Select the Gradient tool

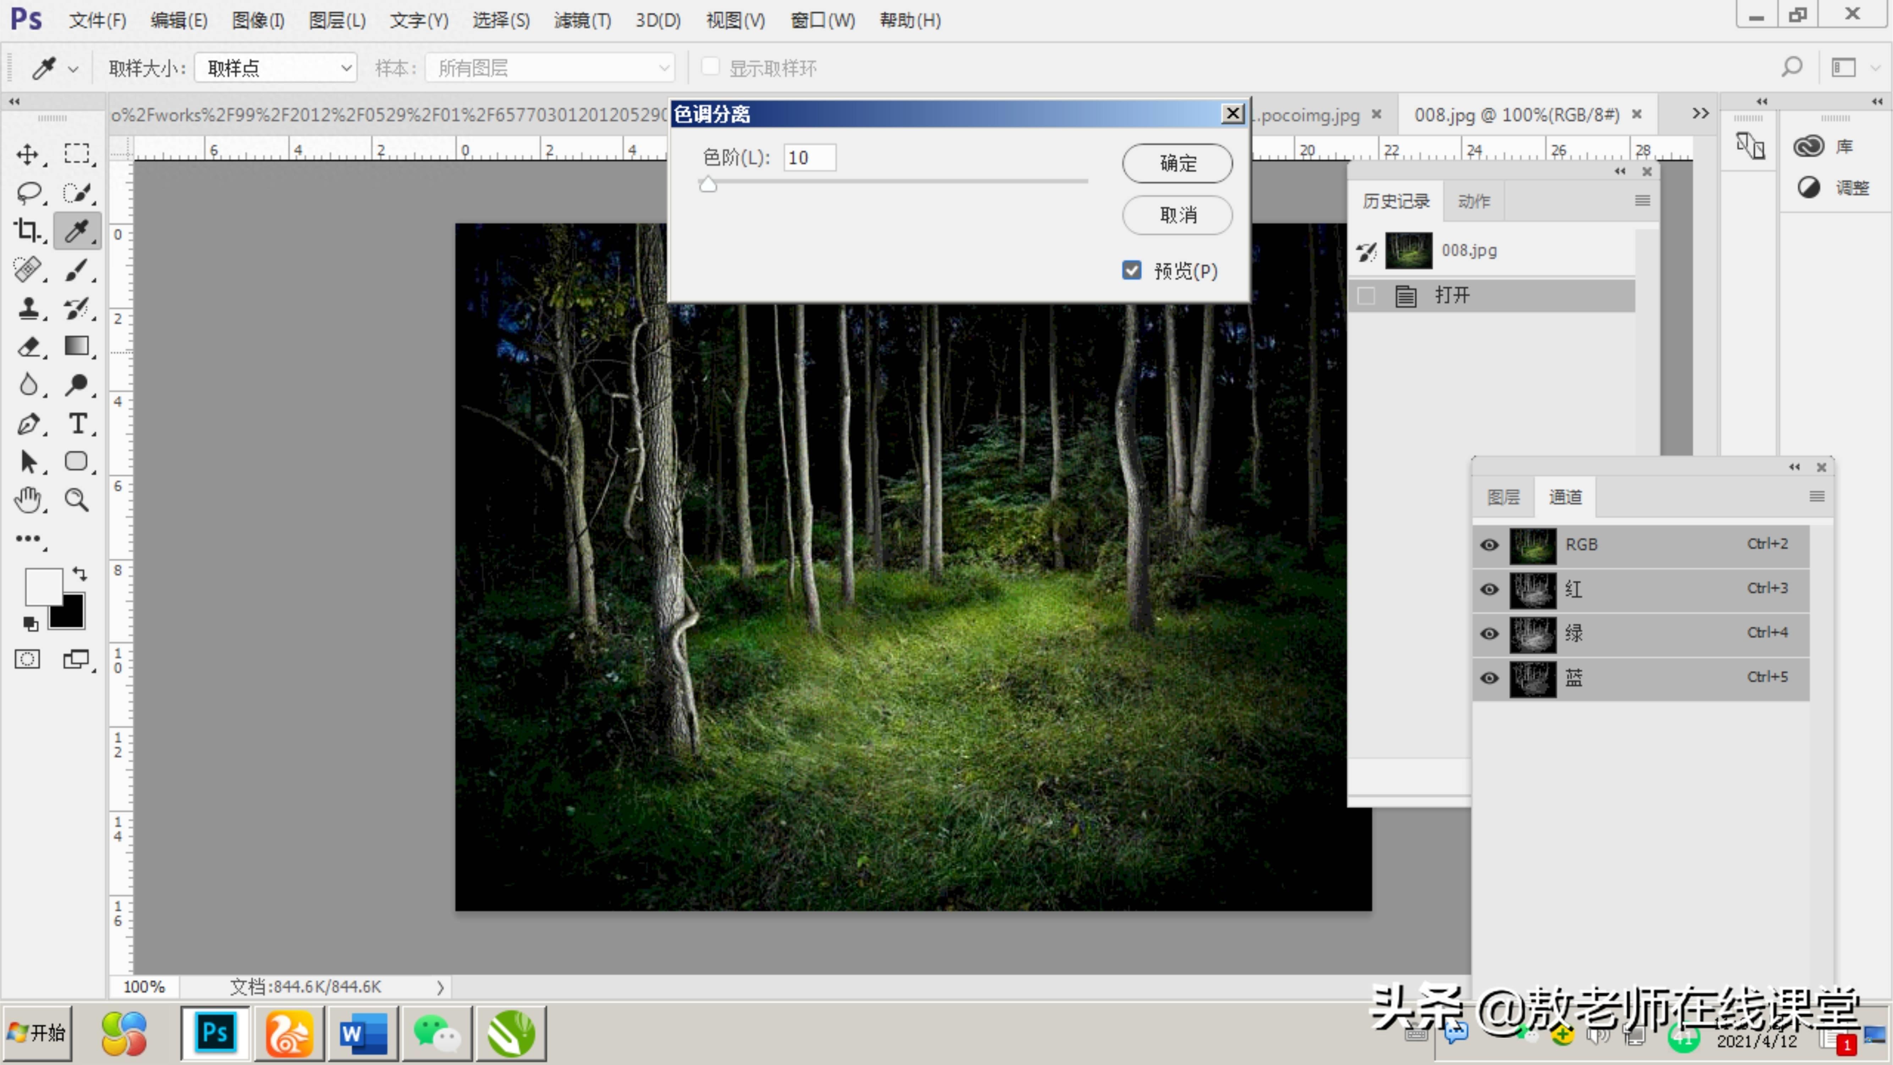[x=76, y=346]
